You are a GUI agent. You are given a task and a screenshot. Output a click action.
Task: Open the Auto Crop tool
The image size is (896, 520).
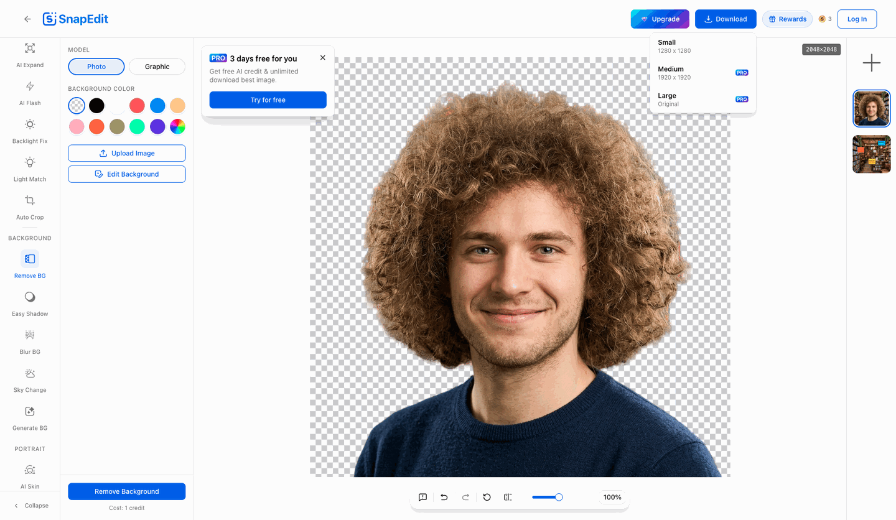[30, 207]
